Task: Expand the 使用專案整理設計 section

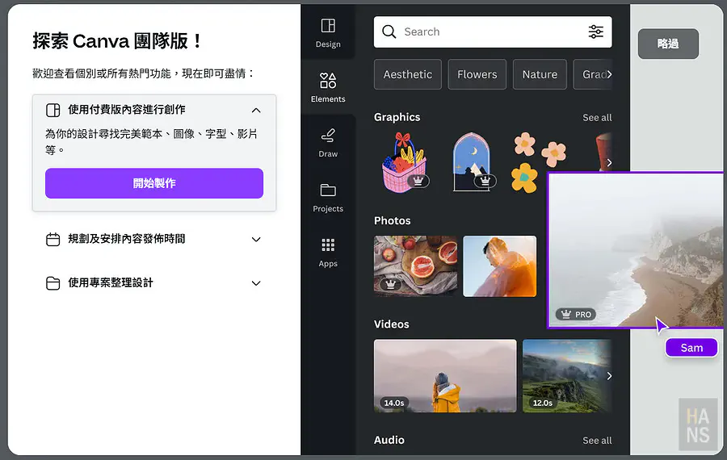Action: [256, 283]
